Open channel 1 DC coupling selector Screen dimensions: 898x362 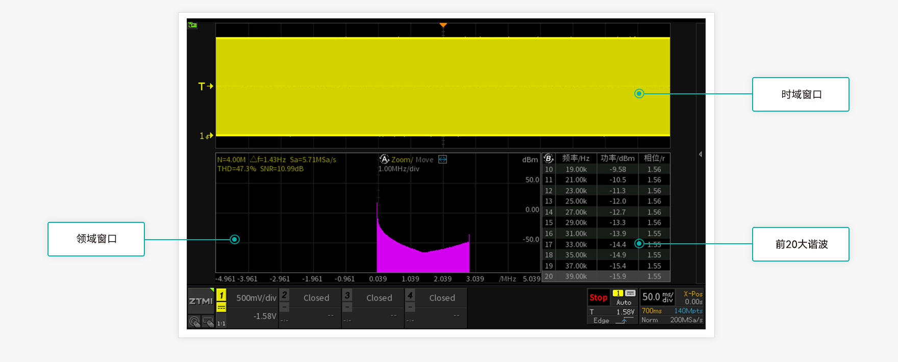coord(221,307)
